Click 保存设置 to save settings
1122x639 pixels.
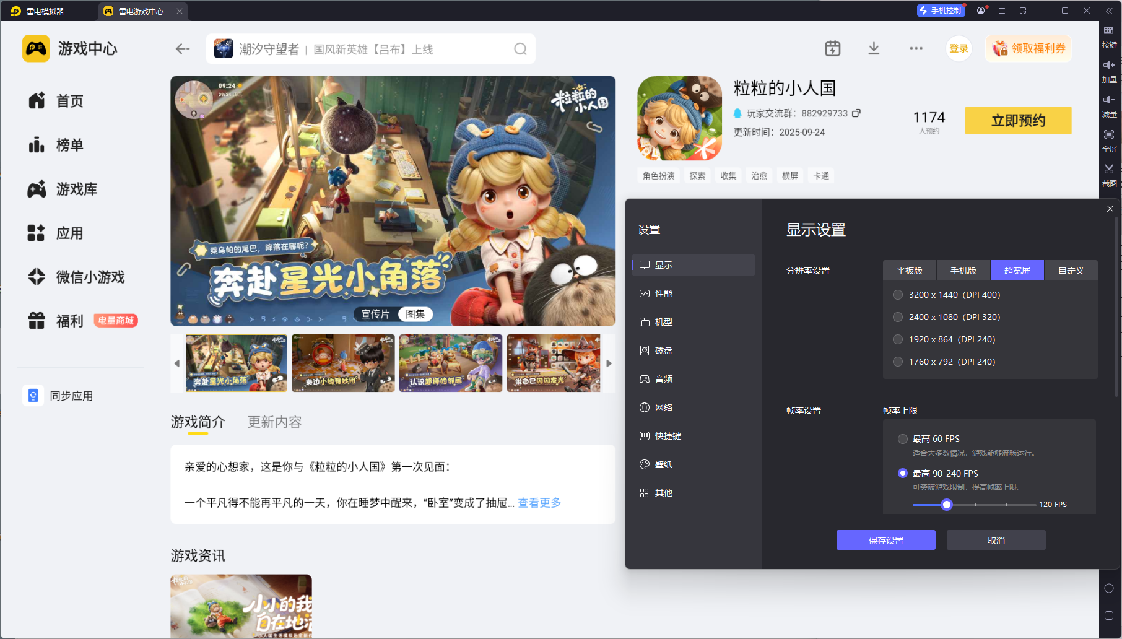886,540
